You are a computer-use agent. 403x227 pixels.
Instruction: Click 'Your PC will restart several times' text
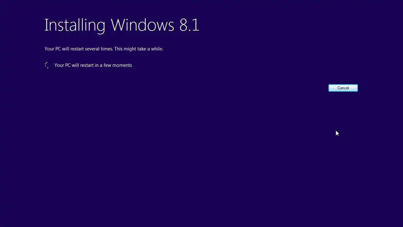pos(79,49)
